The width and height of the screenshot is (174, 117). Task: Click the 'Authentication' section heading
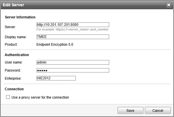click(17, 55)
